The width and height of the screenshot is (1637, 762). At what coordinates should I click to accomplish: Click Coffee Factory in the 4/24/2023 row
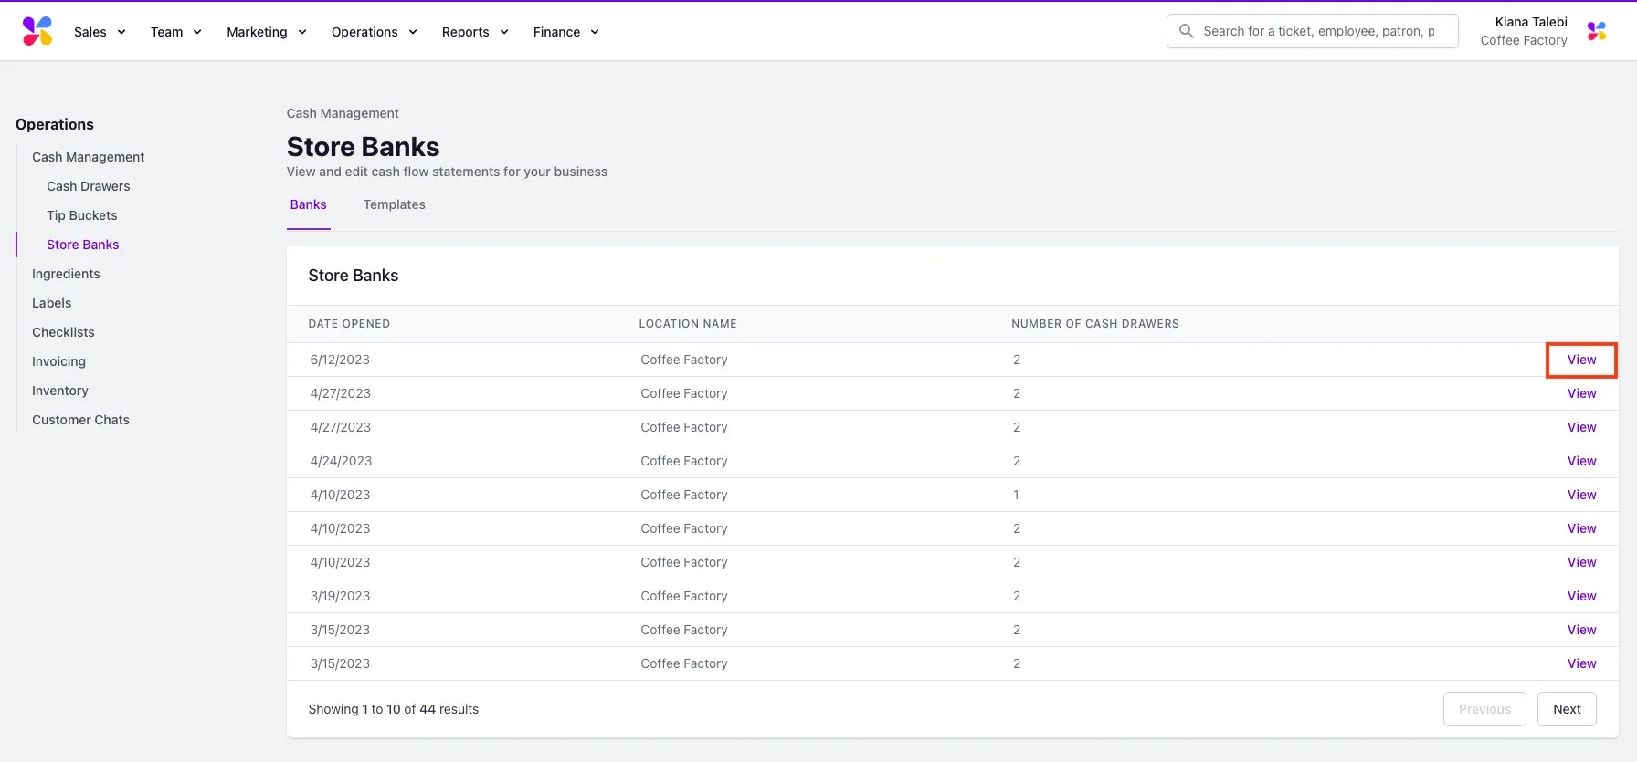(x=684, y=461)
